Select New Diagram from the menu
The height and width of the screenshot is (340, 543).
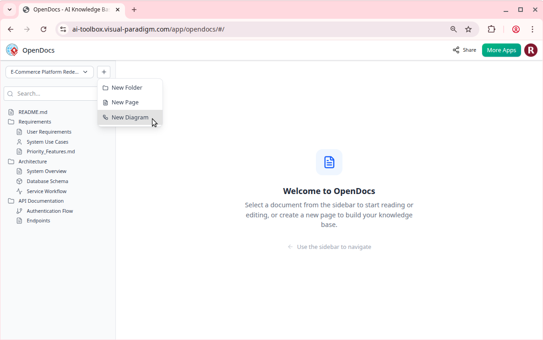(x=130, y=118)
